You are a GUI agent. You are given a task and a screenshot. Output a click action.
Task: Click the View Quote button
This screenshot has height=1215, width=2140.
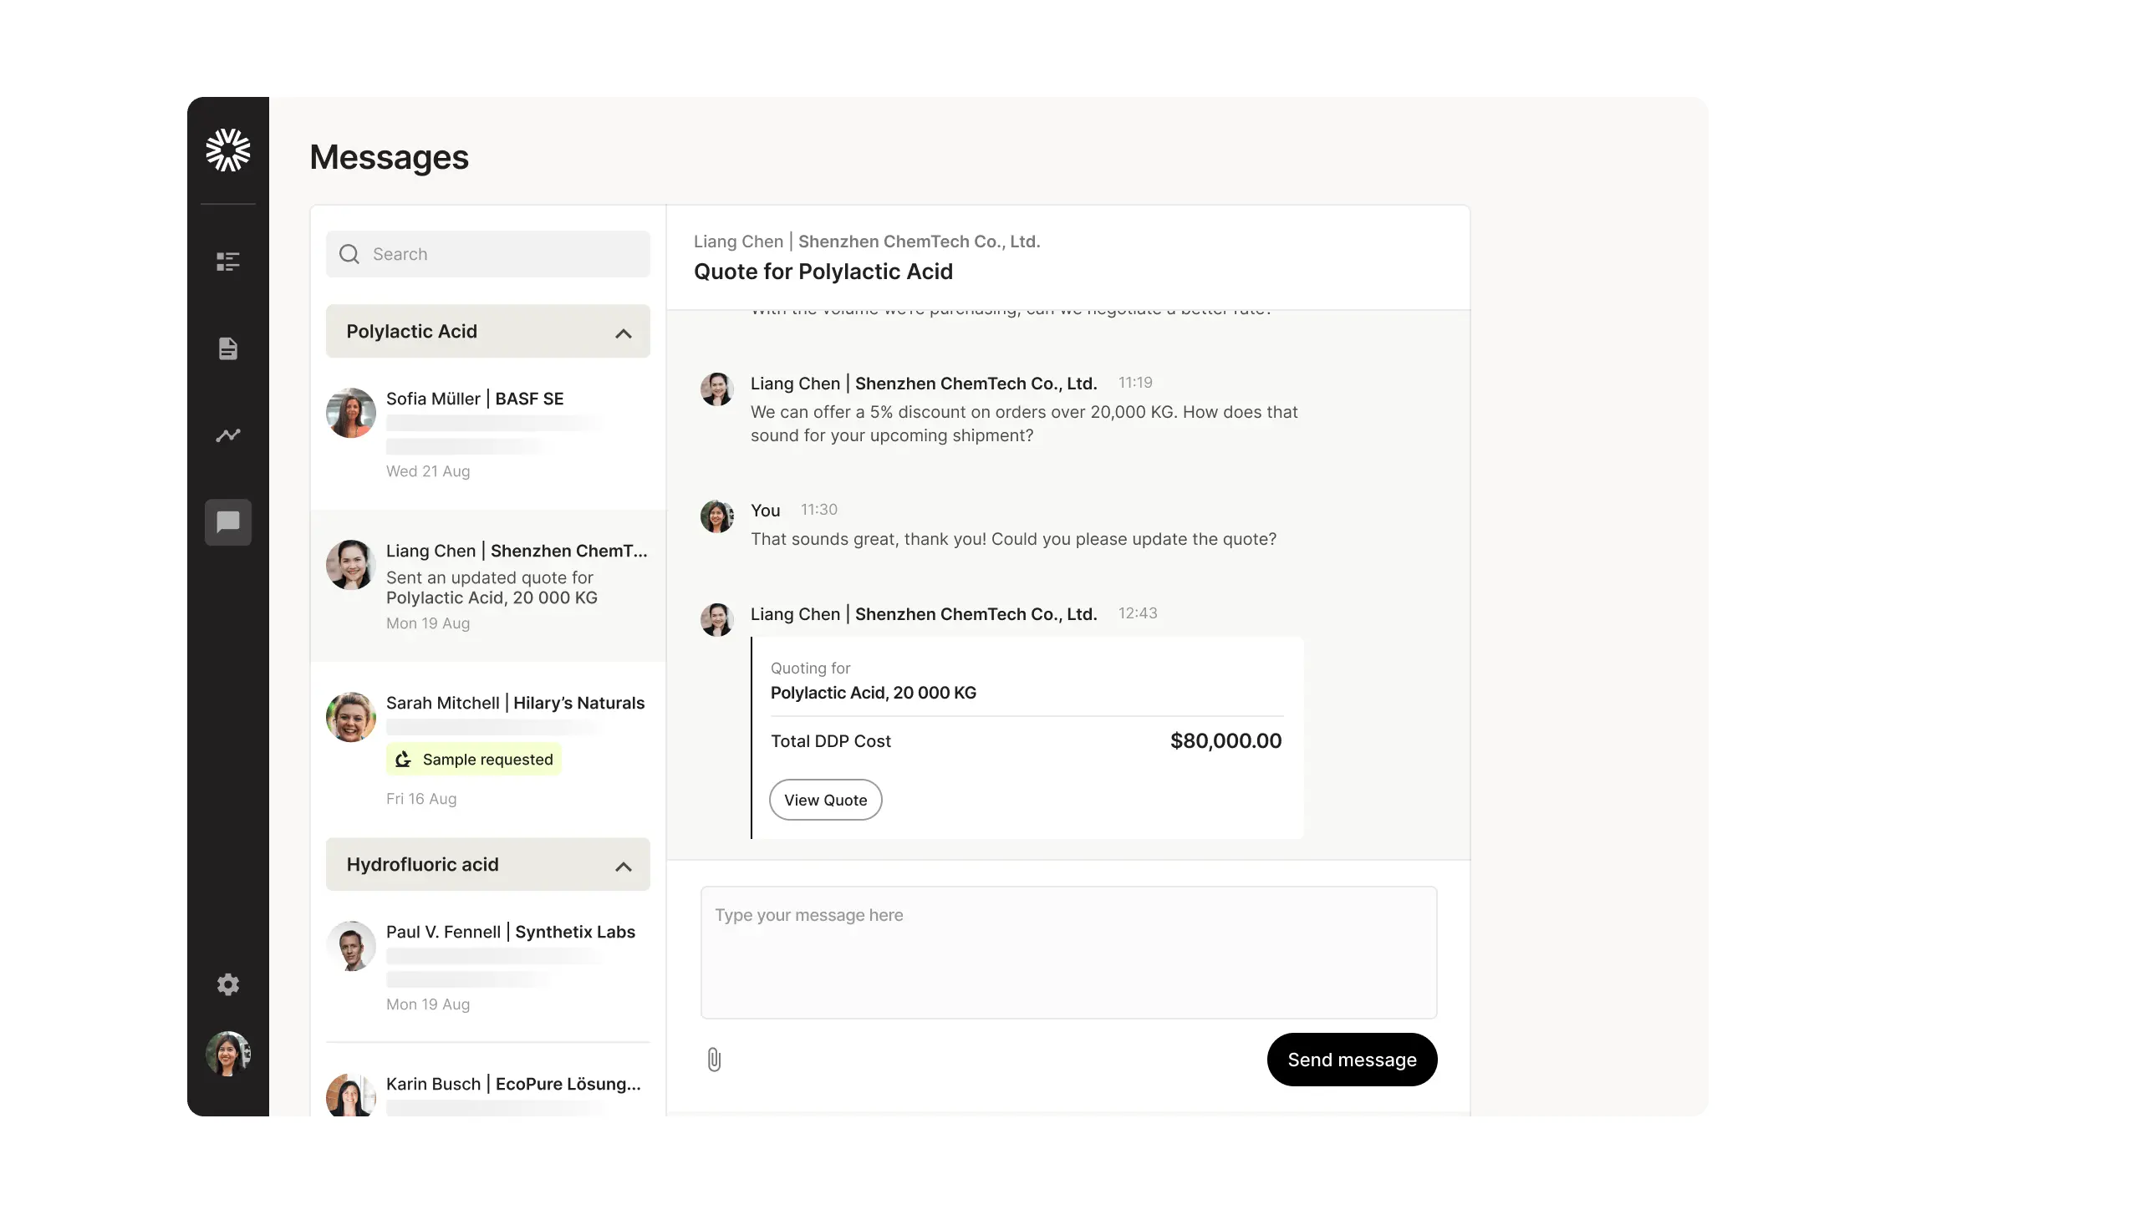pos(825,800)
